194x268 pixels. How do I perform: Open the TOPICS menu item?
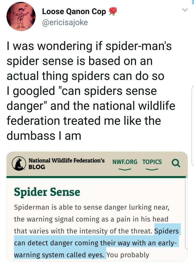coord(152,162)
